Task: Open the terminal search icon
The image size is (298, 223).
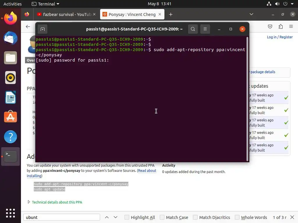Action: (193, 29)
